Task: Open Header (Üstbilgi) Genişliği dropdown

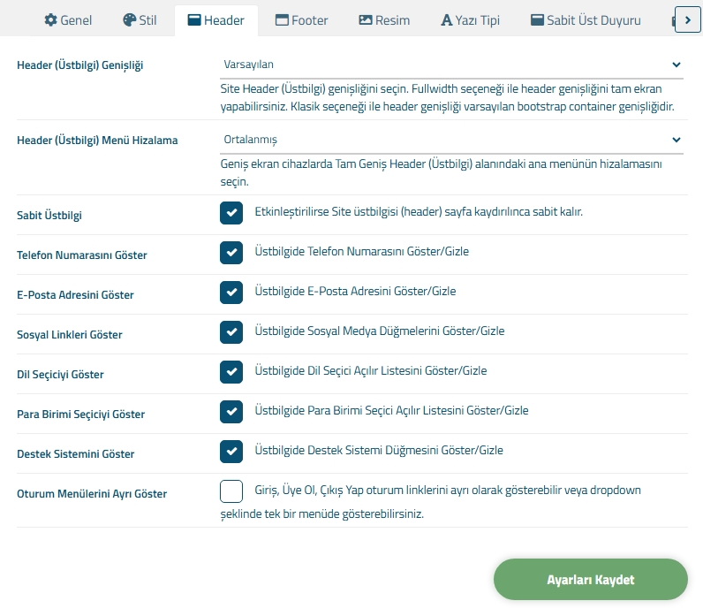Action: 451,65
